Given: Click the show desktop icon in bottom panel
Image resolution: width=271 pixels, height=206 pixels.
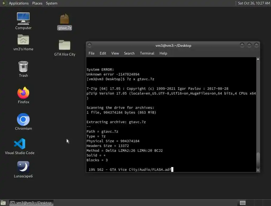Looking at the screenshot, I should coord(3,203).
